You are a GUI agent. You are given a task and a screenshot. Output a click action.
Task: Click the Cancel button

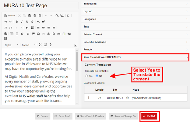point(43,116)
